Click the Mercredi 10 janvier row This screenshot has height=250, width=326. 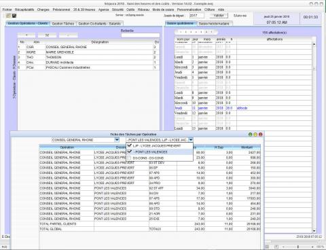click(x=243, y=103)
